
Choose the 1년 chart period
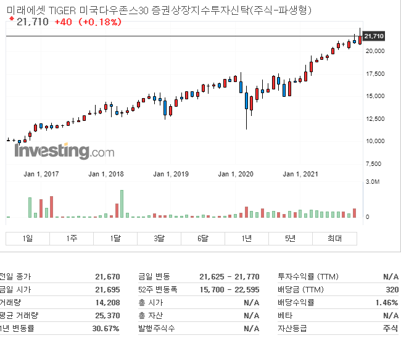pyautogui.click(x=247, y=239)
